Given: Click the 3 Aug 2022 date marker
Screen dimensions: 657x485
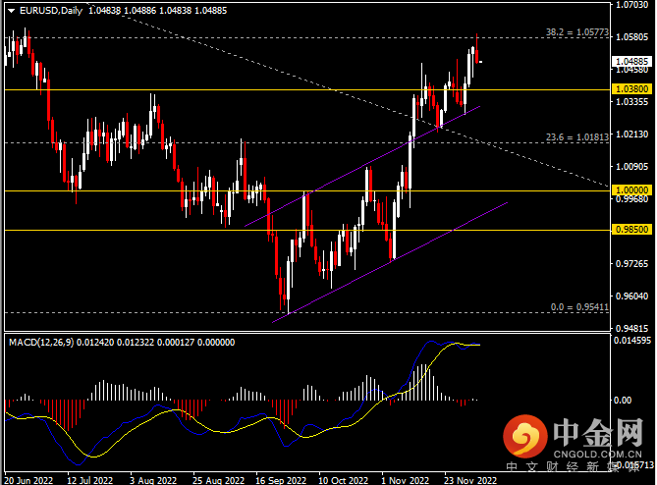Looking at the screenshot, I should click(x=154, y=480).
